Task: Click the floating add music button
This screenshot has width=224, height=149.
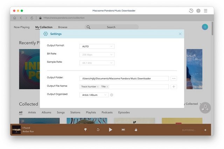Action: point(205,108)
